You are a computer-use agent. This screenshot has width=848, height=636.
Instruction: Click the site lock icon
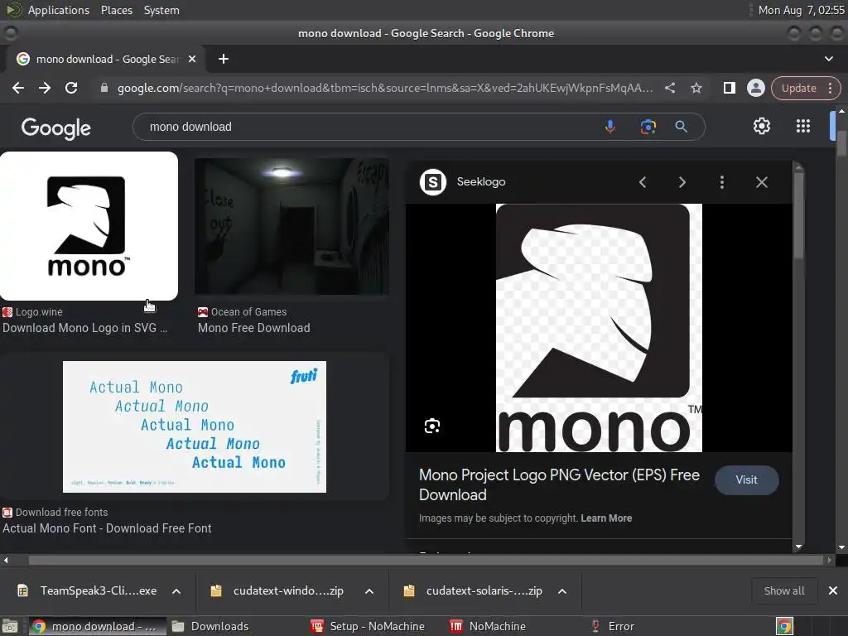pos(104,88)
